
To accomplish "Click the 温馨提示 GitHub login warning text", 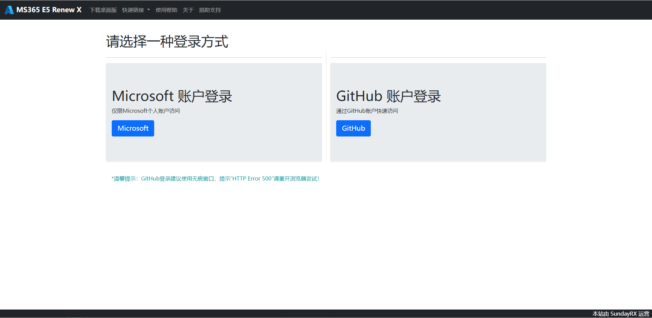I will point(216,178).
